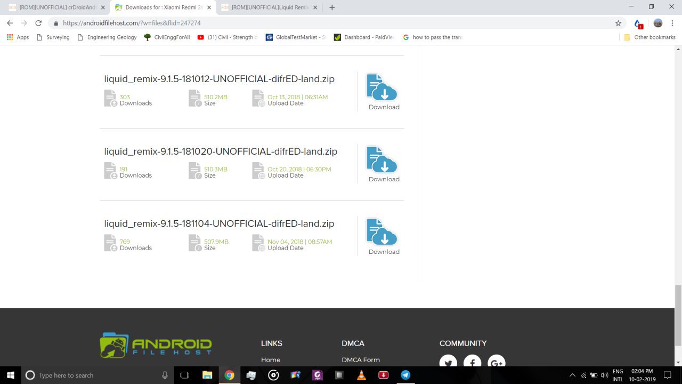The height and width of the screenshot is (384, 682).
Task: Open the Dashboard - PaidViewpoint bookmark
Action: click(364, 37)
